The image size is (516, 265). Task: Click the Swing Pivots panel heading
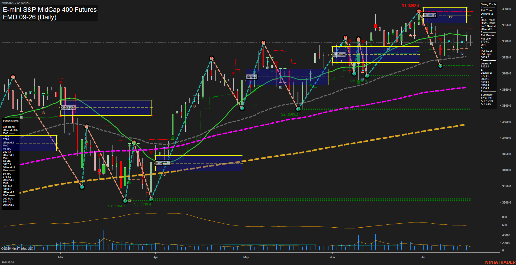click(489, 4)
